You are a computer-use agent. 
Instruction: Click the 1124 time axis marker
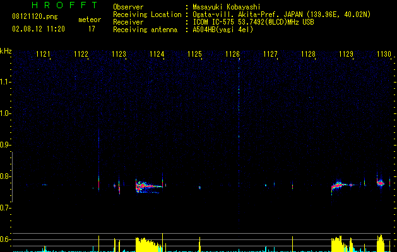click(157, 54)
